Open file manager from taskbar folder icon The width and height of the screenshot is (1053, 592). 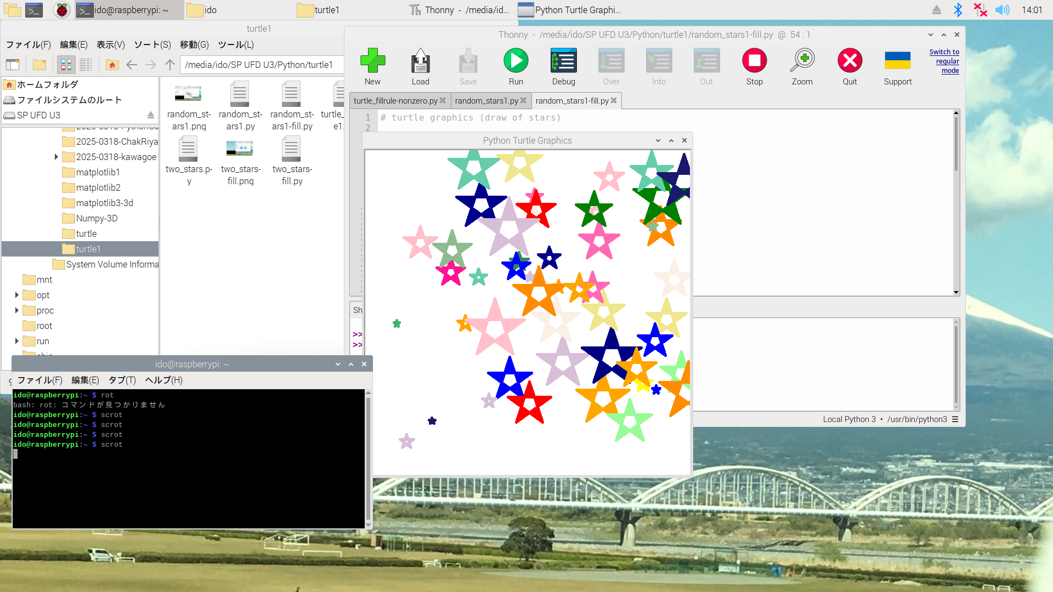[12, 10]
